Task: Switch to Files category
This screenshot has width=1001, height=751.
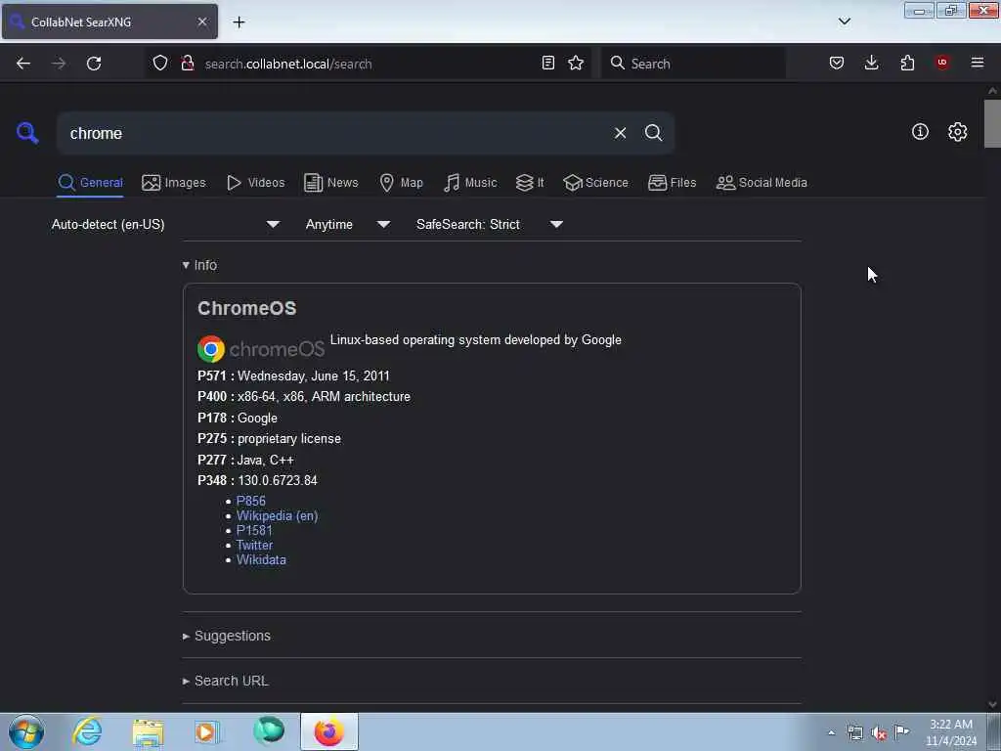Action: click(x=673, y=183)
